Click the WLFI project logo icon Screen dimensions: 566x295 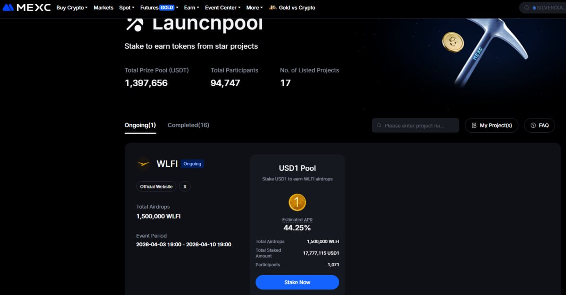pos(143,164)
